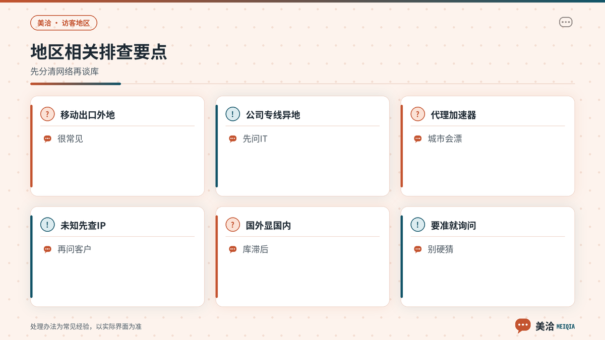Click the 城市会漂 text

(x=445, y=139)
